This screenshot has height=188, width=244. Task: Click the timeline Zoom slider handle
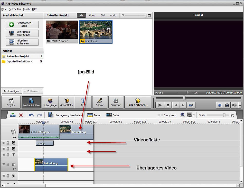(224, 115)
